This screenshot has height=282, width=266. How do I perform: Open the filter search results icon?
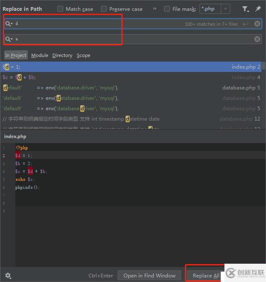pyautogui.click(x=245, y=9)
